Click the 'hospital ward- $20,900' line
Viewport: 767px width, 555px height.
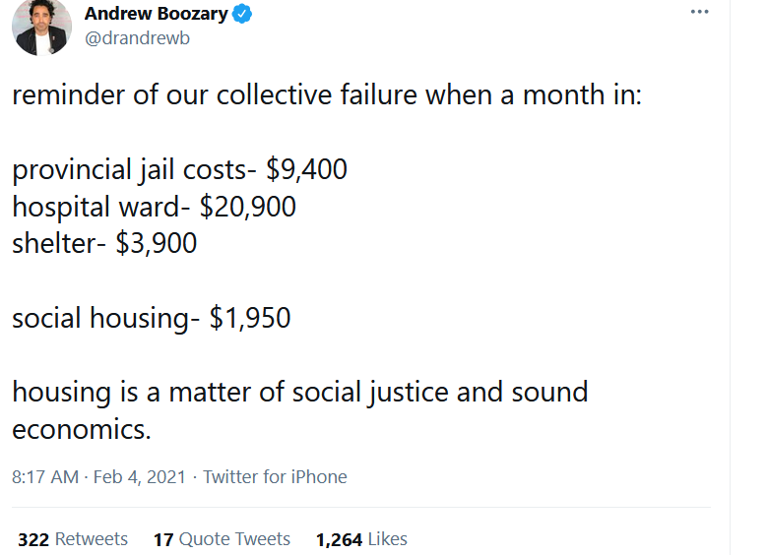[154, 207]
